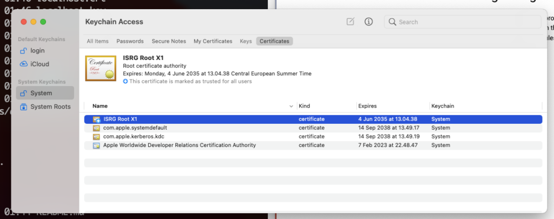Click the large ISRG certificate thumbnail

point(101,68)
